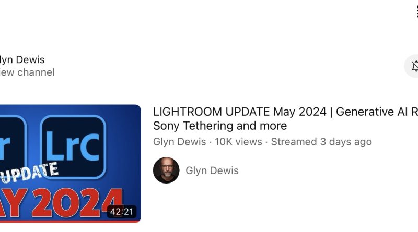Select Glyn Dewis name beside the avatar

pos(212,170)
